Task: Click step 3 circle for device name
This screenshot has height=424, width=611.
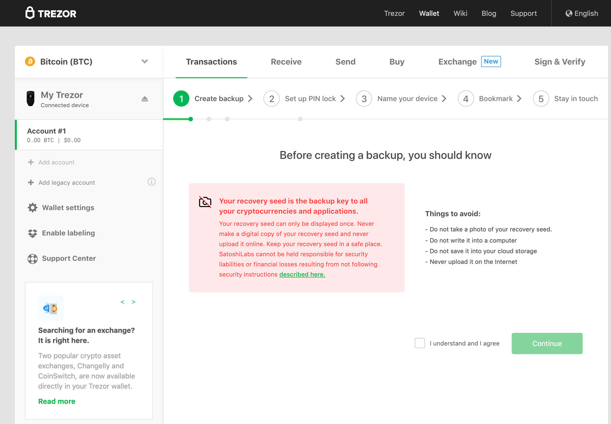Action: [x=364, y=99]
